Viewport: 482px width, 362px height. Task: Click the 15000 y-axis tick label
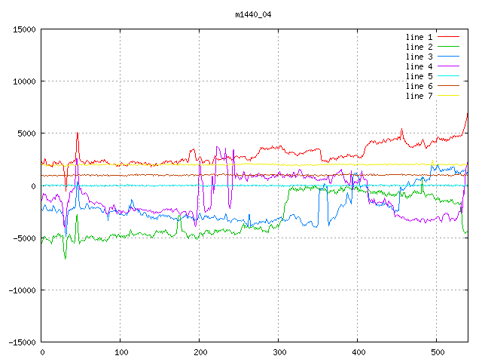pyautogui.click(x=23, y=29)
